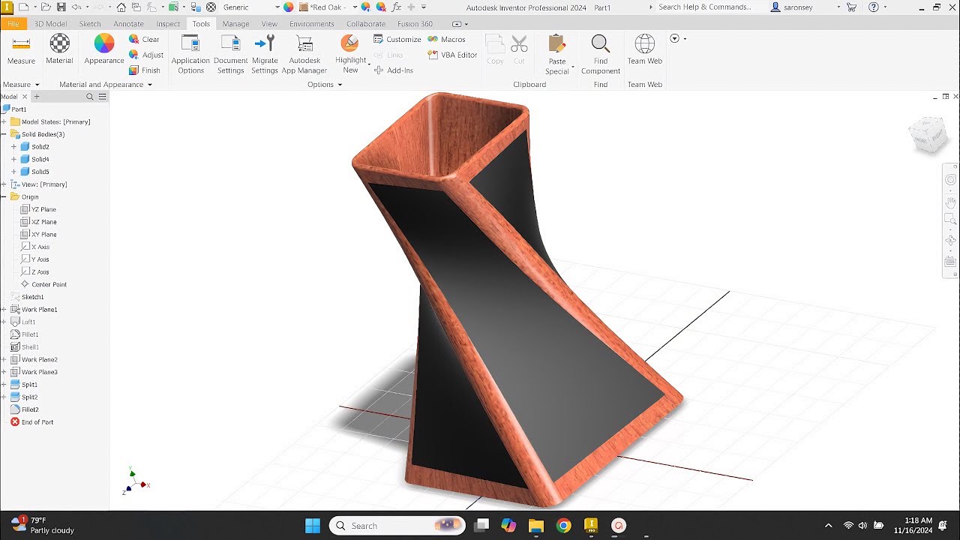Search the model browser
This screenshot has width=960, height=540.
click(90, 97)
